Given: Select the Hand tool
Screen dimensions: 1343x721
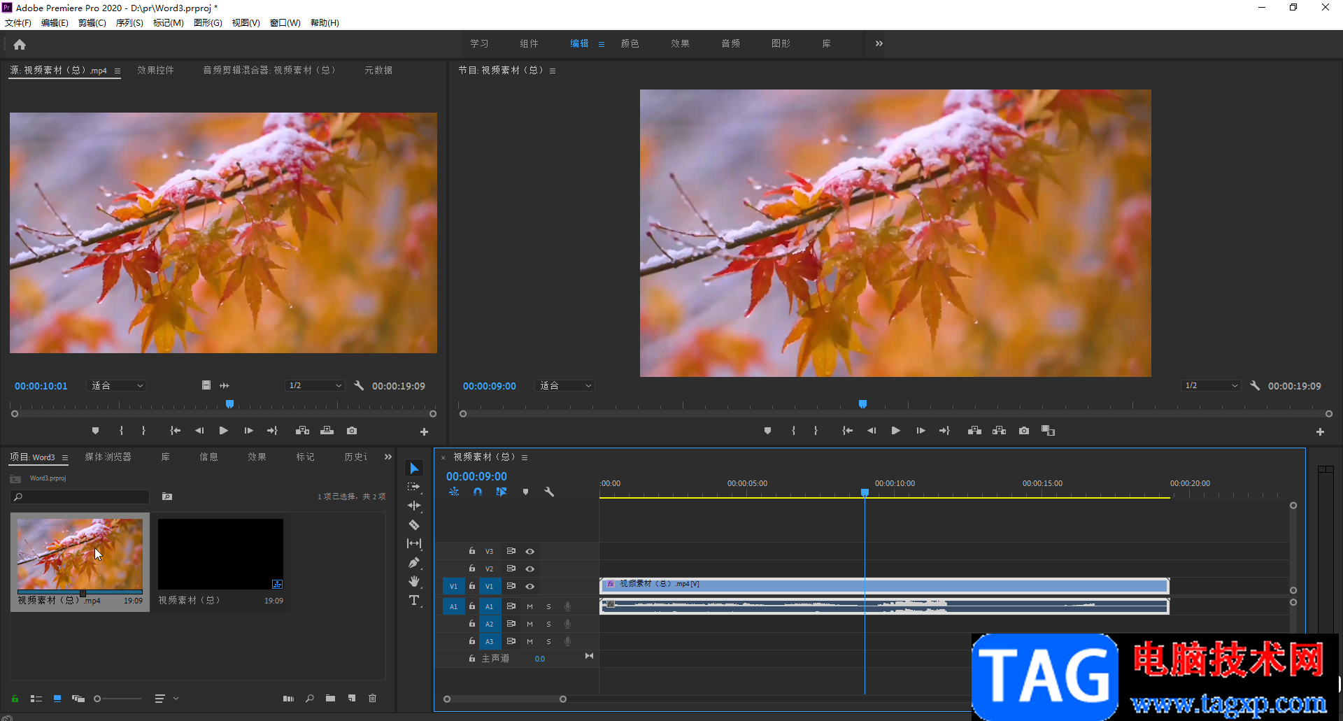Looking at the screenshot, I should tap(414, 581).
